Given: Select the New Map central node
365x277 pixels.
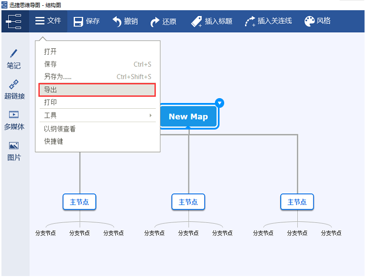Looking at the screenshot, I should [x=188, y=117].
